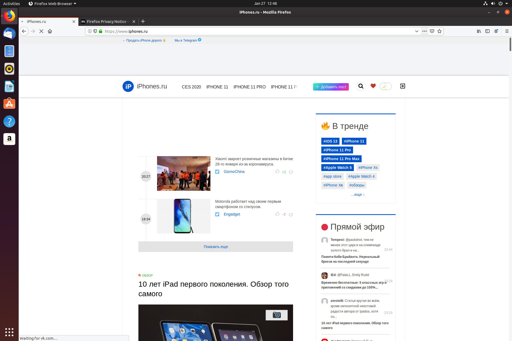
Task: Click «Добавить пост» button
Action: point(331,87)
